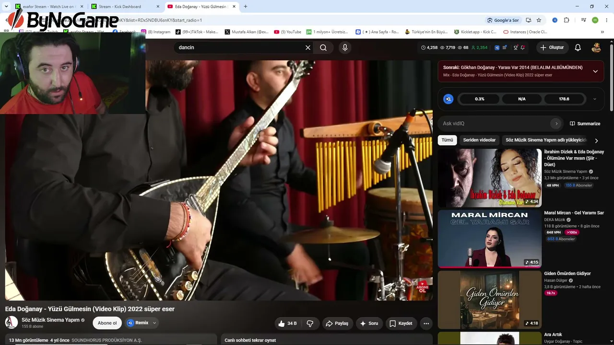Click the 178.6 vidIQ stat pill

(564, 99)
